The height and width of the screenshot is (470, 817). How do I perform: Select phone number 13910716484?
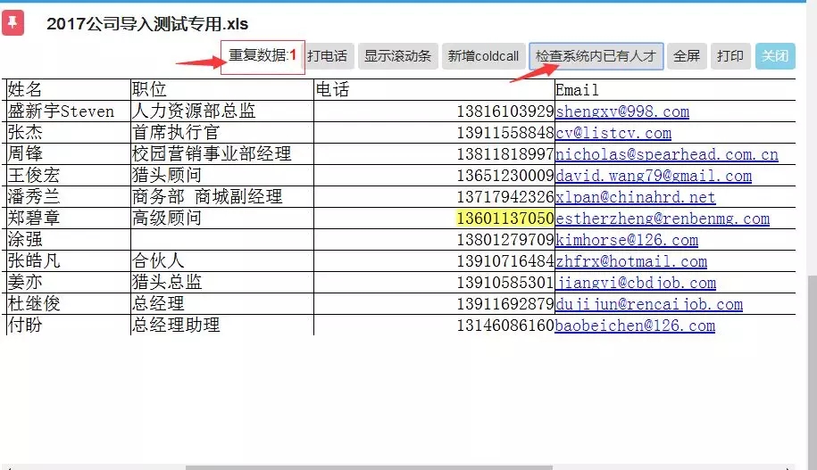coord(504,260)
